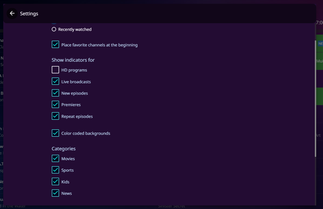The image size is (323, 209).
Task: Uncheck the Repeat episodes checkbox
Action: tap(55, 116)
